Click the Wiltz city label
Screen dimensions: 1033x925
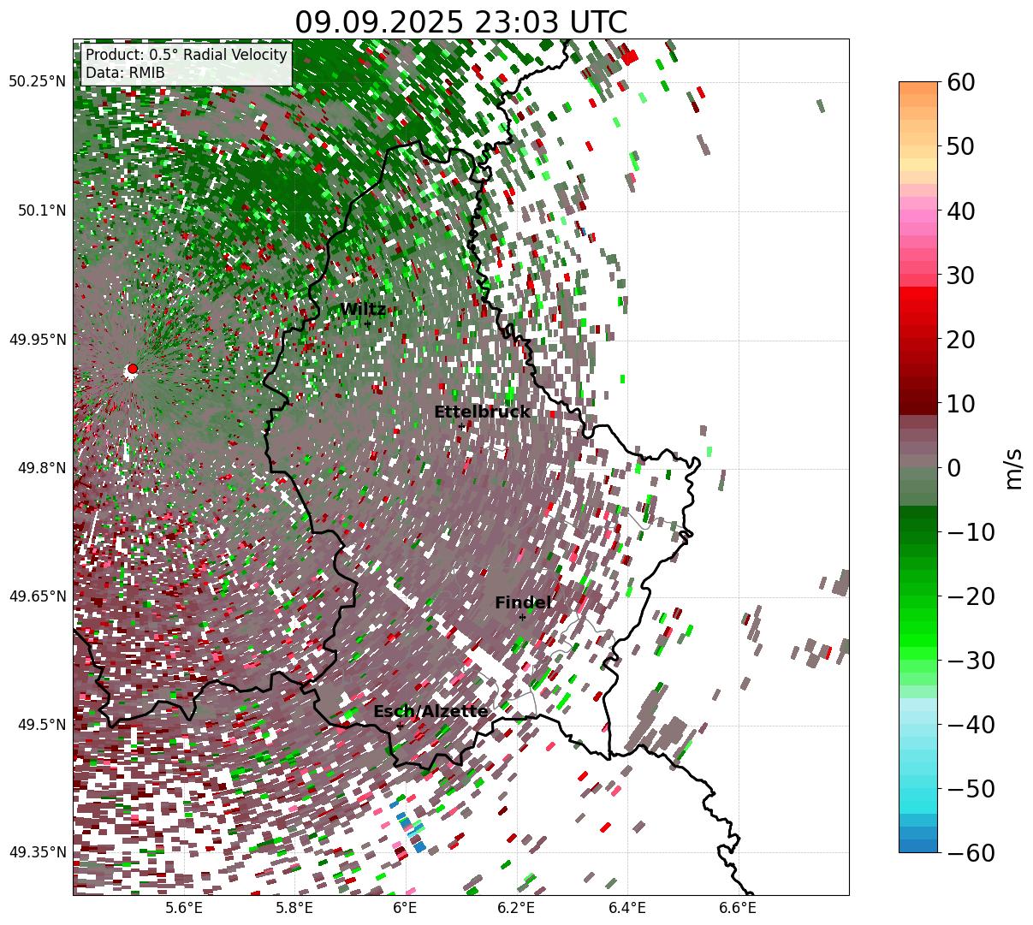pyautogui.click(x=363, y=310)
